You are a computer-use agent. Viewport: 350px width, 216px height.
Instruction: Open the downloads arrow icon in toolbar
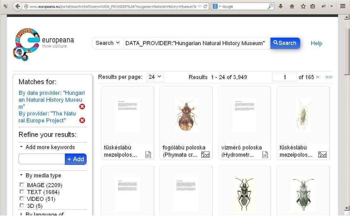click(x=281, y=7)
